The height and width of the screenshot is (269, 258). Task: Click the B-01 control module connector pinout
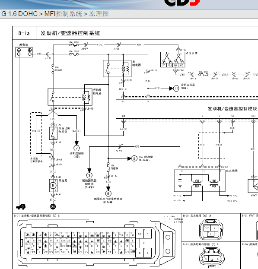[96, 243]
